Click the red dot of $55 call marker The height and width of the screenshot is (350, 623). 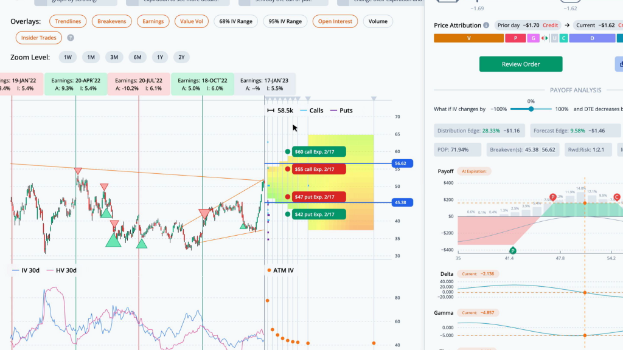click(x=288, y=169)
